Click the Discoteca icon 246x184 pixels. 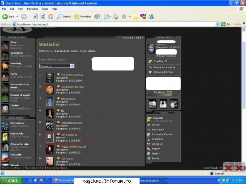[5, 126]
